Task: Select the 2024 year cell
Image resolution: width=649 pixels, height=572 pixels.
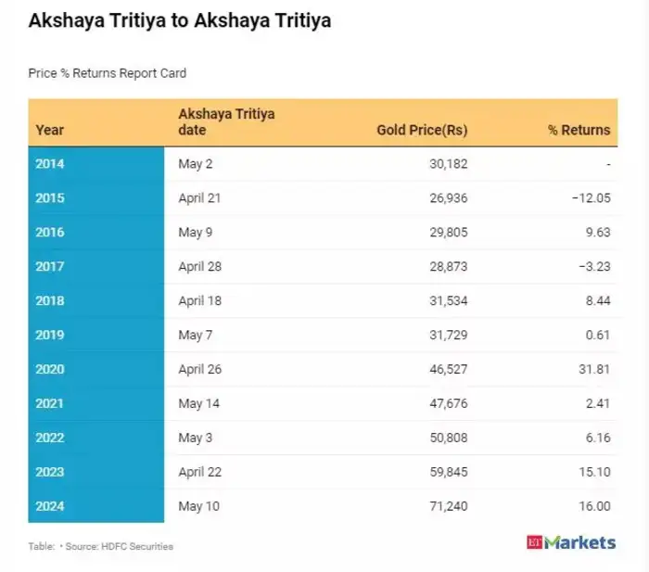Action: [50, 506]
